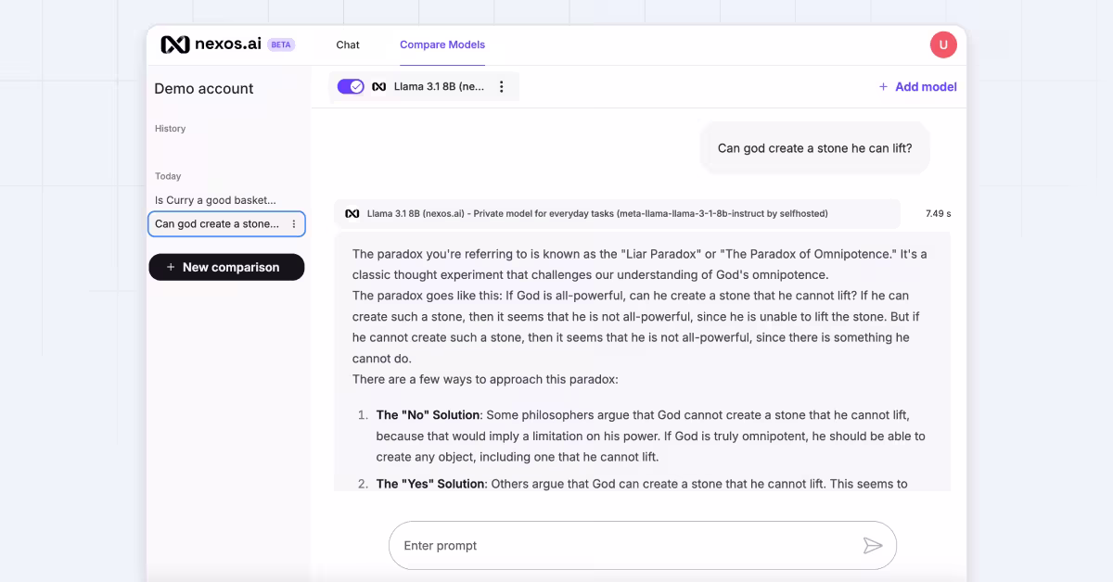Open three-dot options menu for Llama 3.1 8B

502,87
